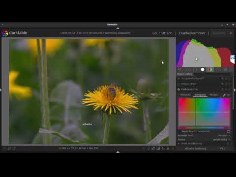Focus the Modul suchen search field
This screenshot has height=177, width=236.
pos(212,74)
